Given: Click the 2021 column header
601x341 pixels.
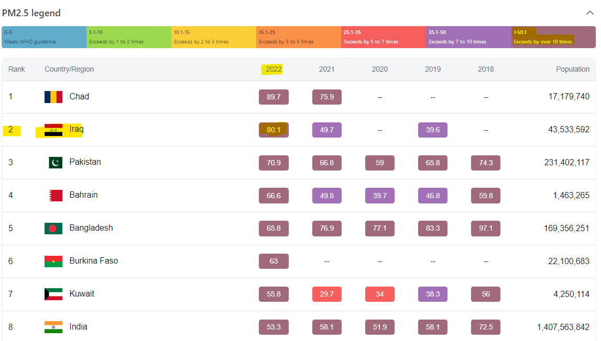Looking at the screenshot, I should 326,69.
